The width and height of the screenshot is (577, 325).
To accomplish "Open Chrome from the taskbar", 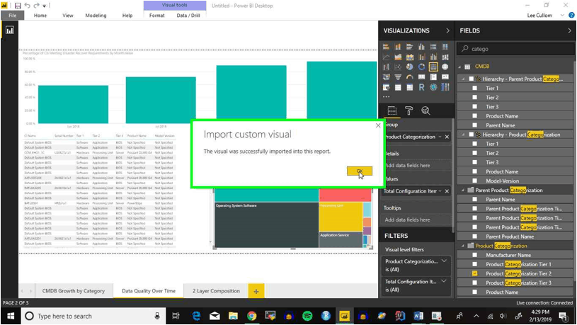I will [x=252, y=316].
